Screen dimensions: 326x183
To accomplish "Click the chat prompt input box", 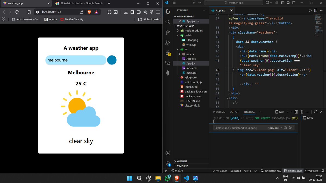I will click(x=240, y=128).
